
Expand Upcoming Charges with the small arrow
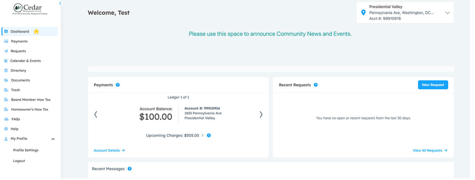click(203, 136)
